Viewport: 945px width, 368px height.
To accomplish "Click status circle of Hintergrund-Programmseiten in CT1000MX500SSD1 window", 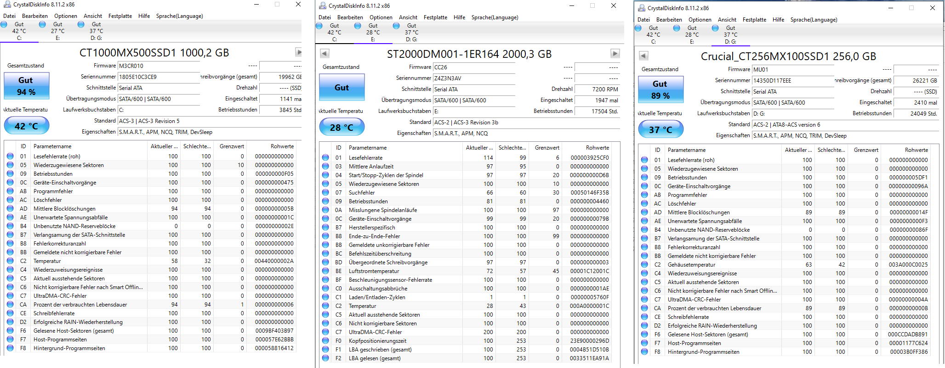I will 10,348.
